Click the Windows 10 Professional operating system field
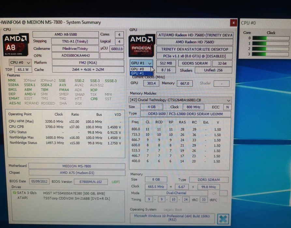 point(172,218)
